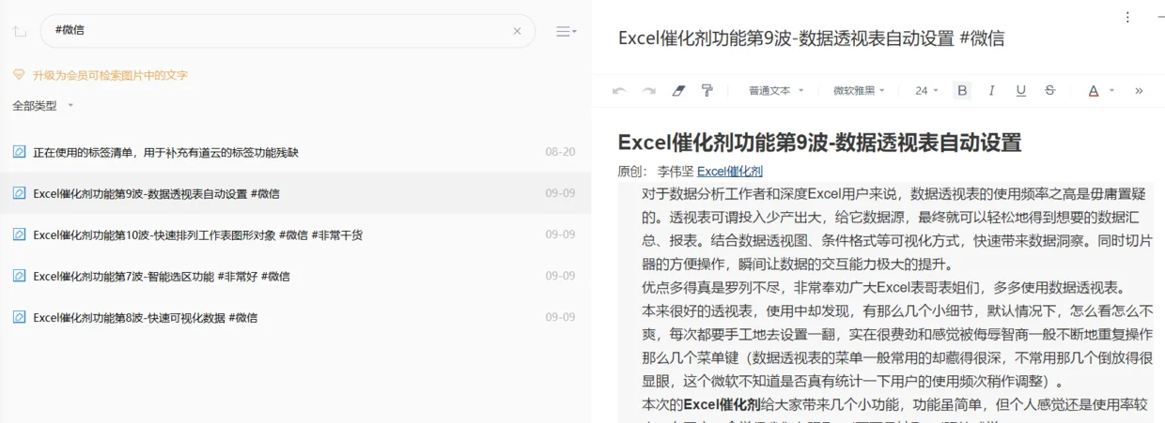Click the back/up navigation arrow icon

pos(19,31)
